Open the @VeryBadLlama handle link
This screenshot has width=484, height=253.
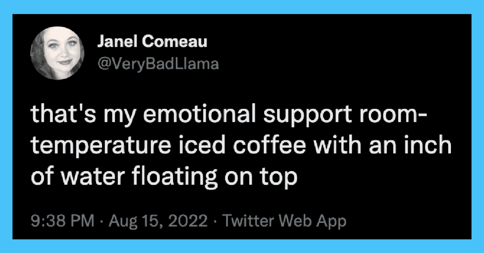click(x=158, y=64)
